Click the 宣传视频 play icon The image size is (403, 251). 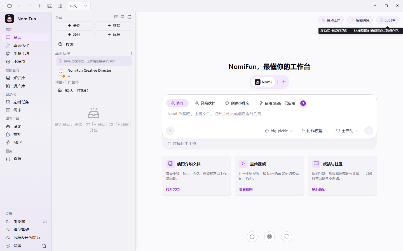pyautogui.click(x=243, y=164)
